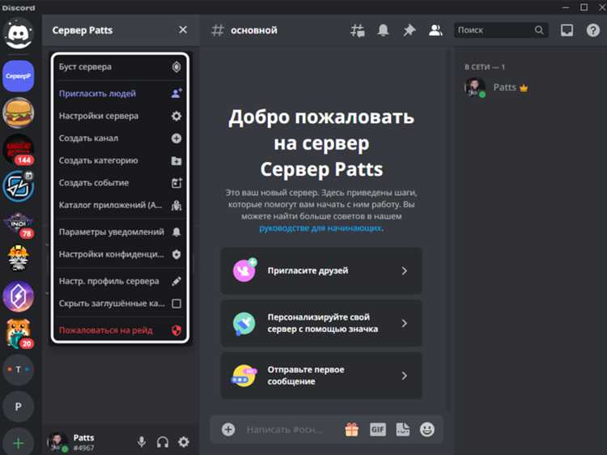Open emoji picker
Image resolution: width=607 pixels, height=455 pixels.
point(427,429)
